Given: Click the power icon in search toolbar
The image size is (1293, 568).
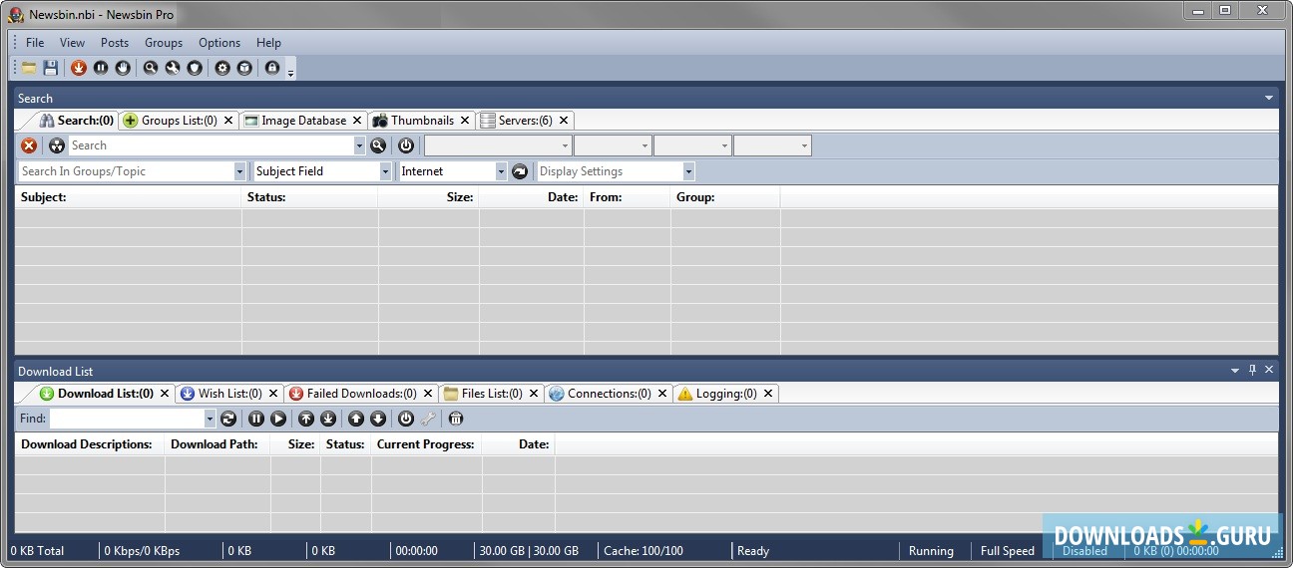Looking at the screenshot, I should (406, 145).
